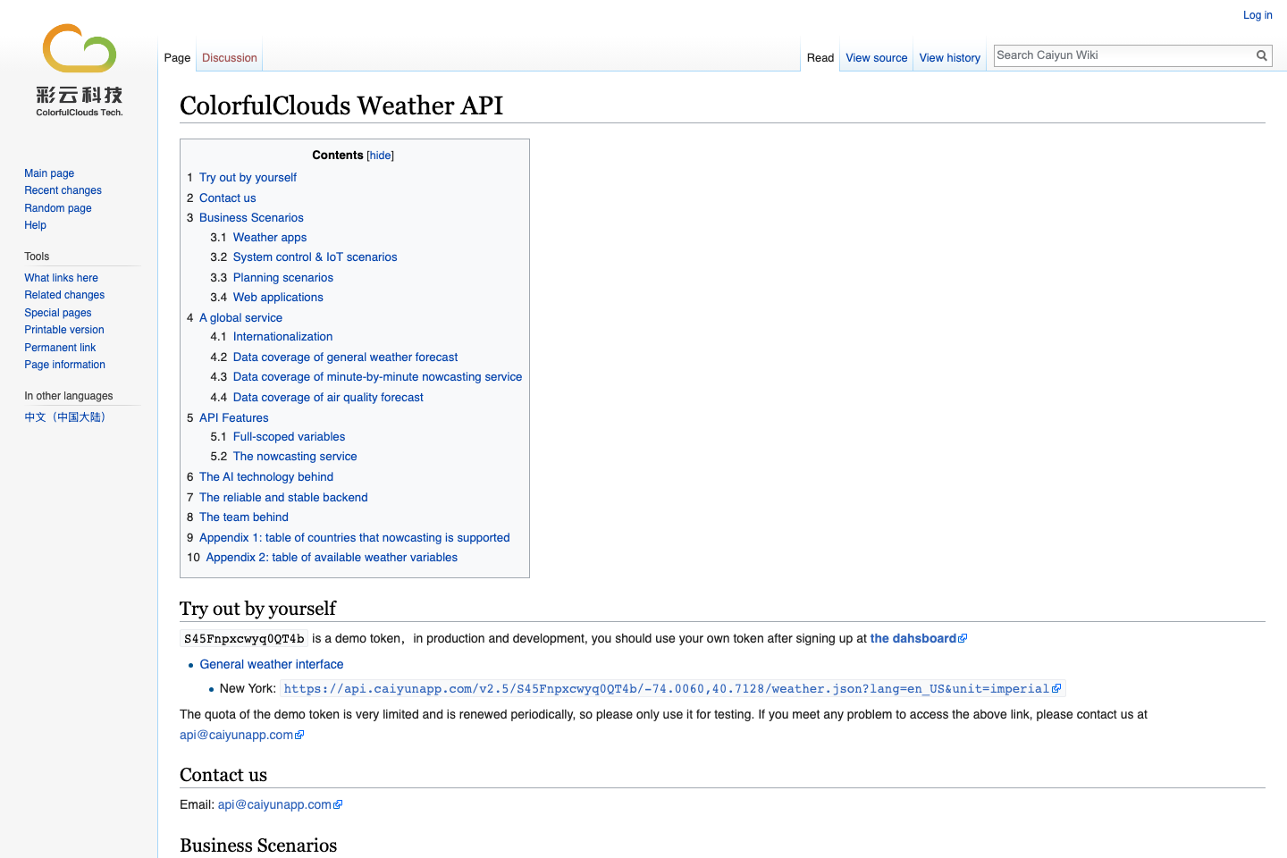Click the Log in link
1287x858 pixels.
click(1258, 15)
